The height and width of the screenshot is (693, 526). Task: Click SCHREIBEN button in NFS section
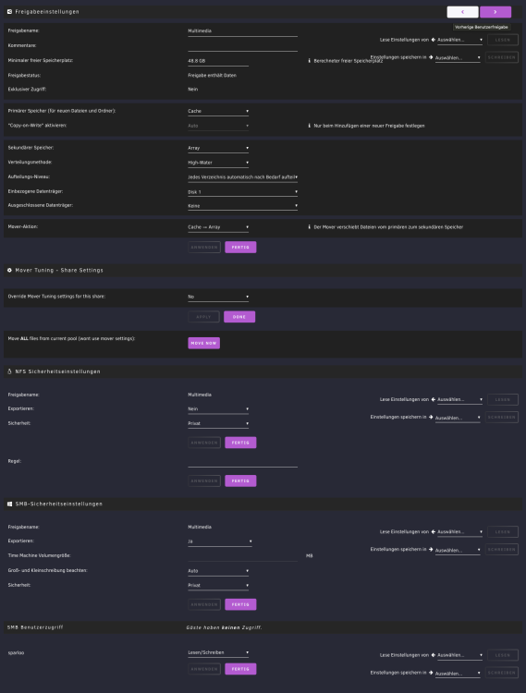click(502, 418)
